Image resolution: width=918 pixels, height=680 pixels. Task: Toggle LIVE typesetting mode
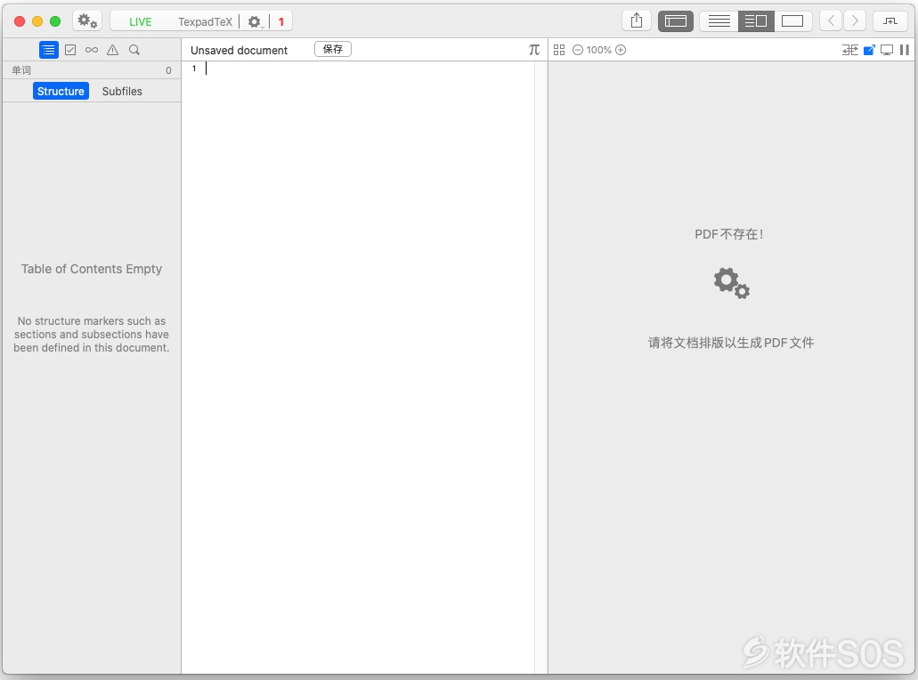(140, 21)
